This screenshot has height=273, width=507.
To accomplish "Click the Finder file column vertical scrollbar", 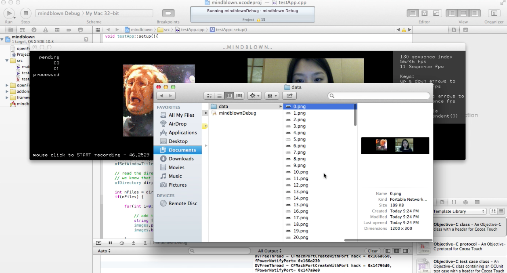I will (355, 115).
